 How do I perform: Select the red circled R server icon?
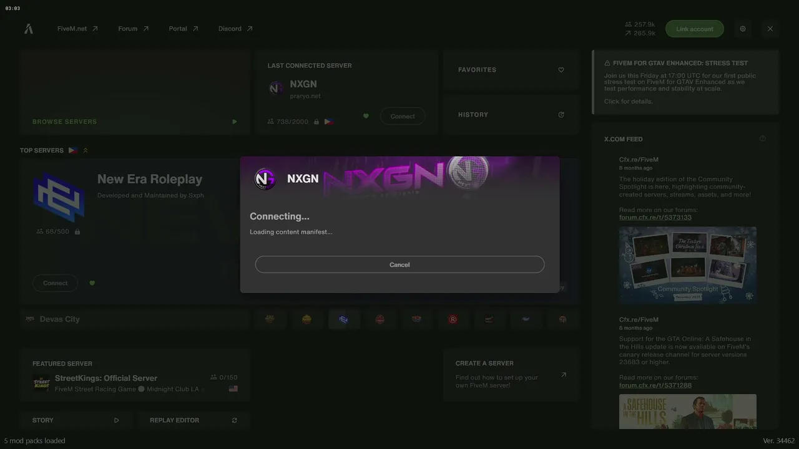tap(453, 319)
